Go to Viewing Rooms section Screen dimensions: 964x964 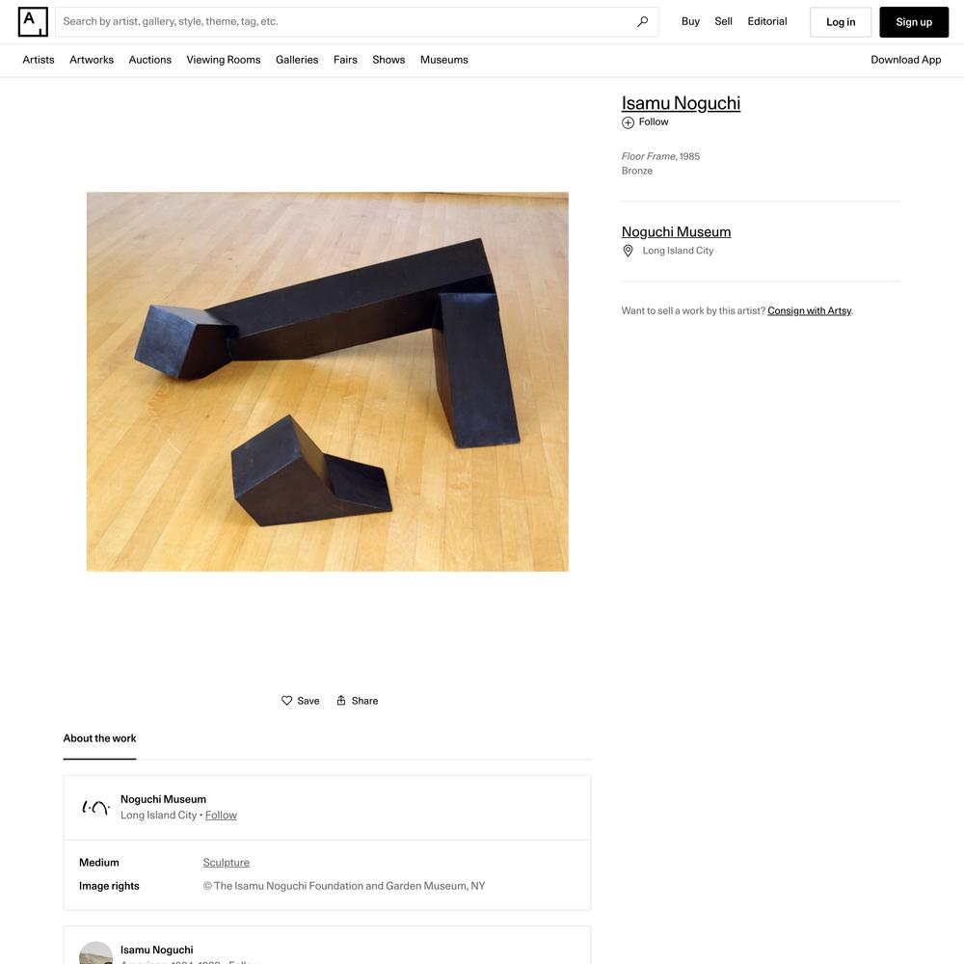224,60
